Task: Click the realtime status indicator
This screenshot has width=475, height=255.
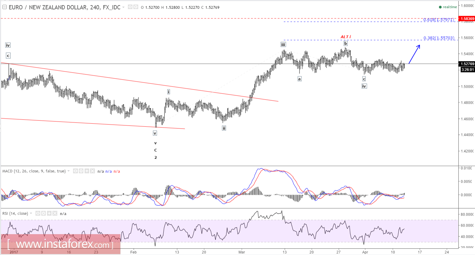Action: point(447,7)
